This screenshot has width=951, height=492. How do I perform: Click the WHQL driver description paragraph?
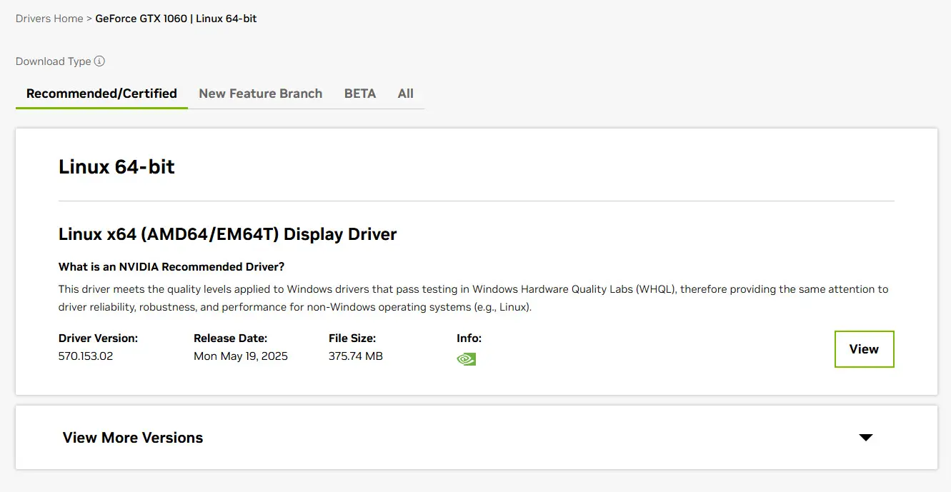[473, 298]
